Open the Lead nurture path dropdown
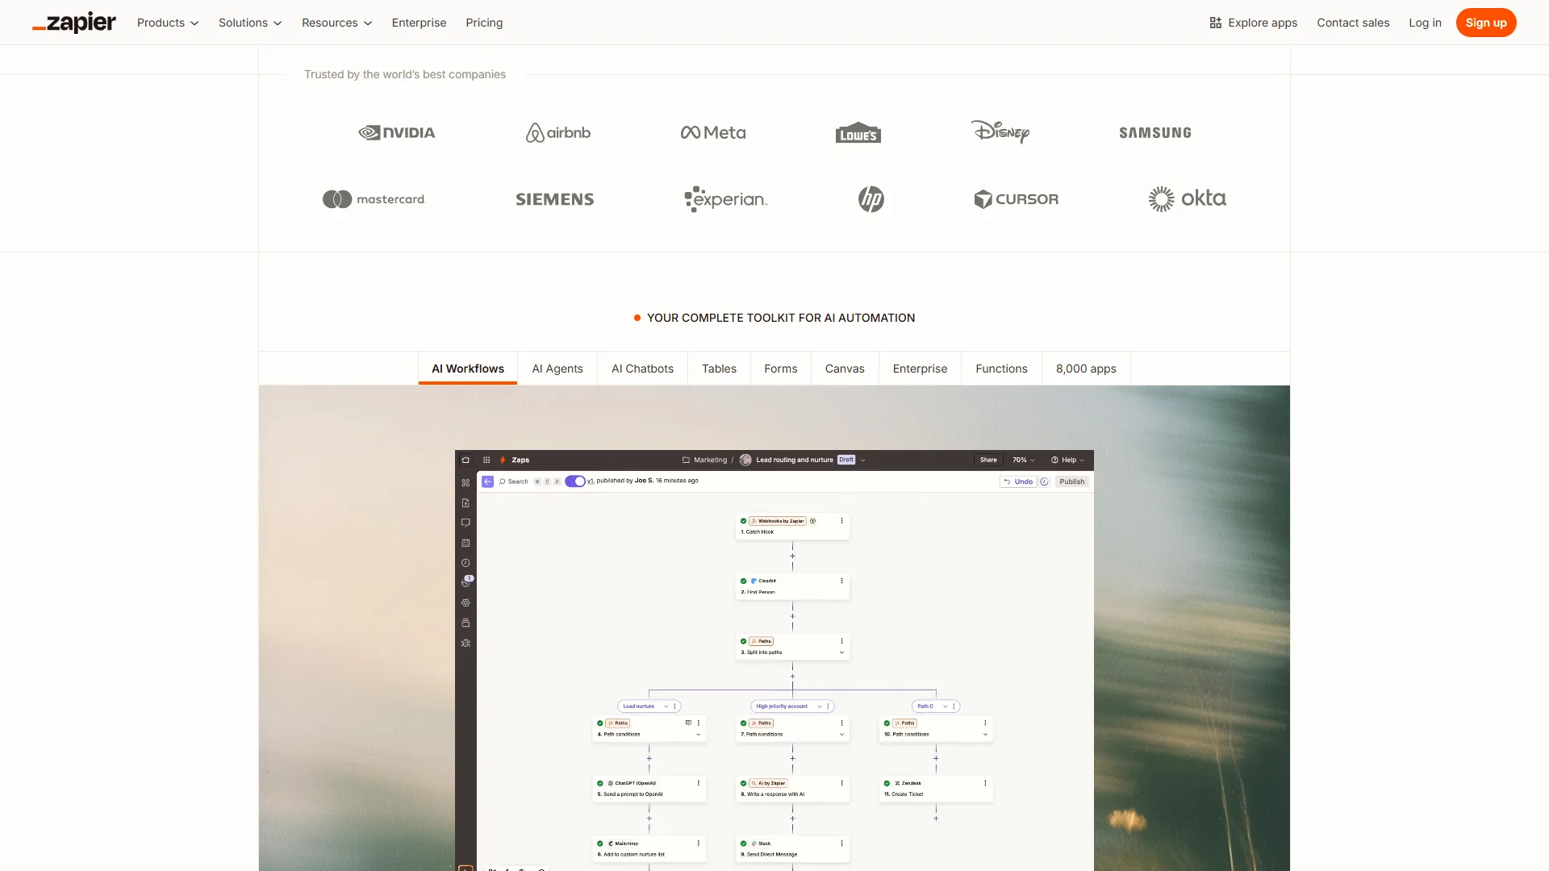Screen dimensions: 1549x871 (666, 706)
